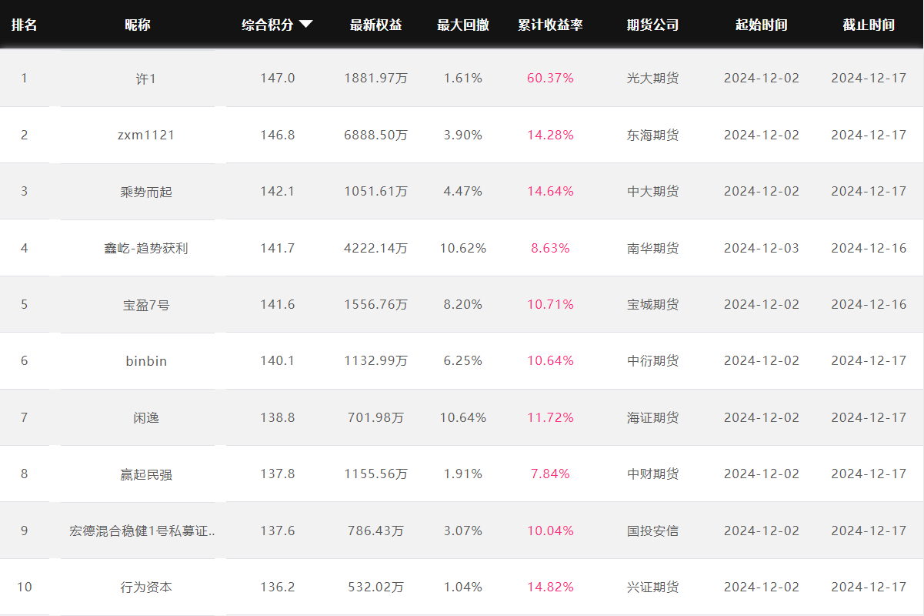The height and width of the screenshot is (616, 924).
Task: Click 兴证期货 company cell
Action: [652, 588]
